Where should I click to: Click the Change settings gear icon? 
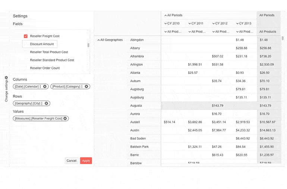point(6,78)
